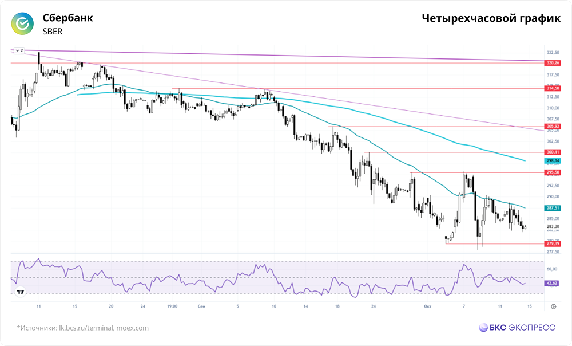Select the 300,11 red price label

click(553, 152)
